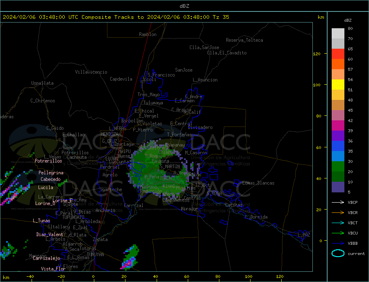Click the 'Lucila' white label

(x=46, y=187)
